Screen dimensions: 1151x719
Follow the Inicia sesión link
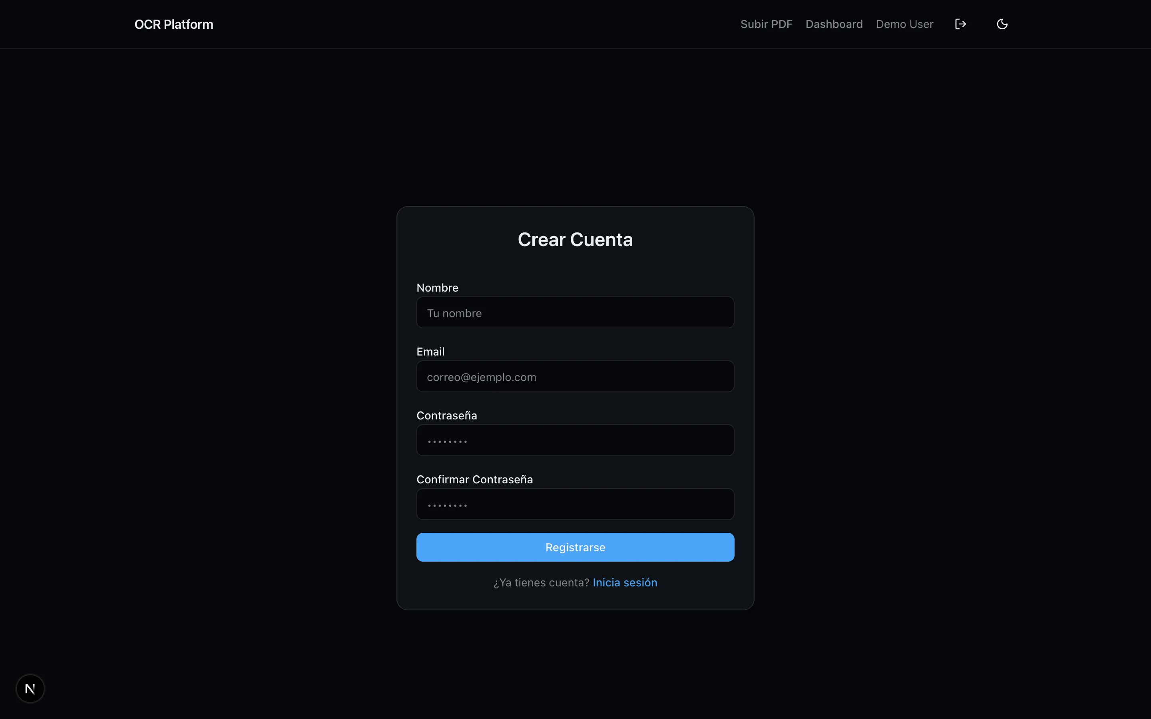tap(625, 582)
